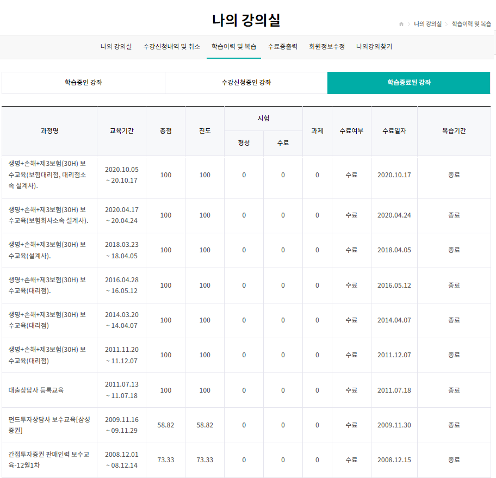Select 보수교육(대리점) course from 2011.11.20
This screenshot has width=496, height=478.
47,355
